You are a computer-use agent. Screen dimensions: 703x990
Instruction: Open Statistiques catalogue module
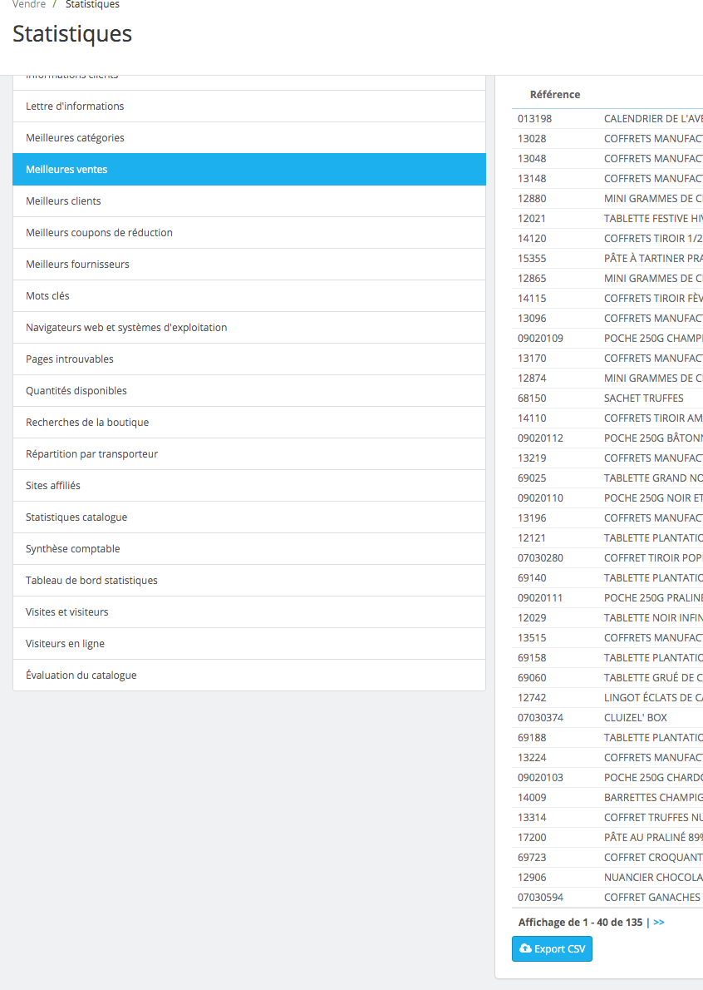coord(249,517)
